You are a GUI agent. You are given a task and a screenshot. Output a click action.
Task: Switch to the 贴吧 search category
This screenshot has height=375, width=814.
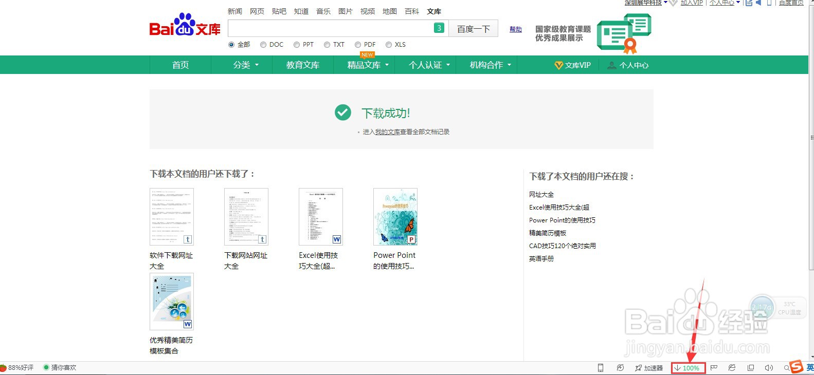point(279,11)
